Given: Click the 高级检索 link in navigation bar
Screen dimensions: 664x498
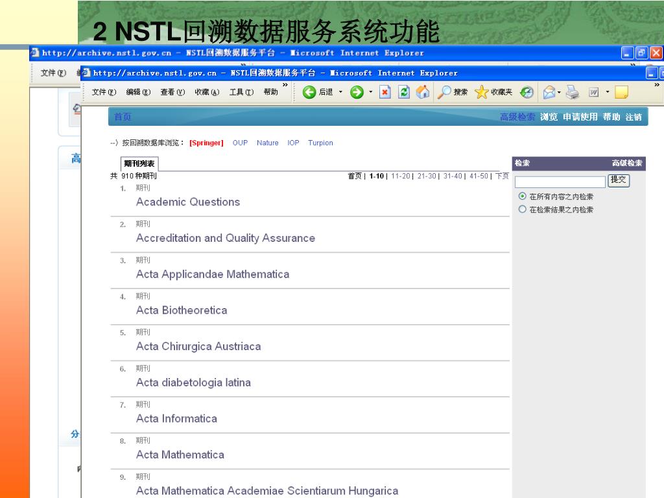Looking at the screenshot, I should (x=517, y=117).
